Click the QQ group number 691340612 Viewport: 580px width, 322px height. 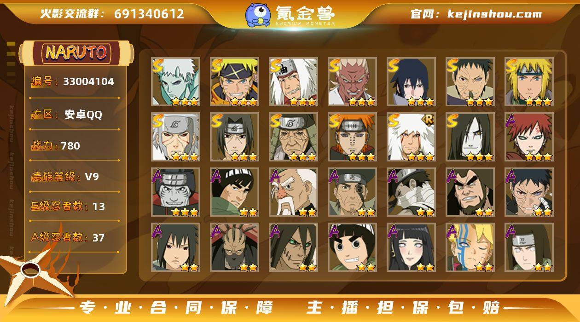pos(149,14)
